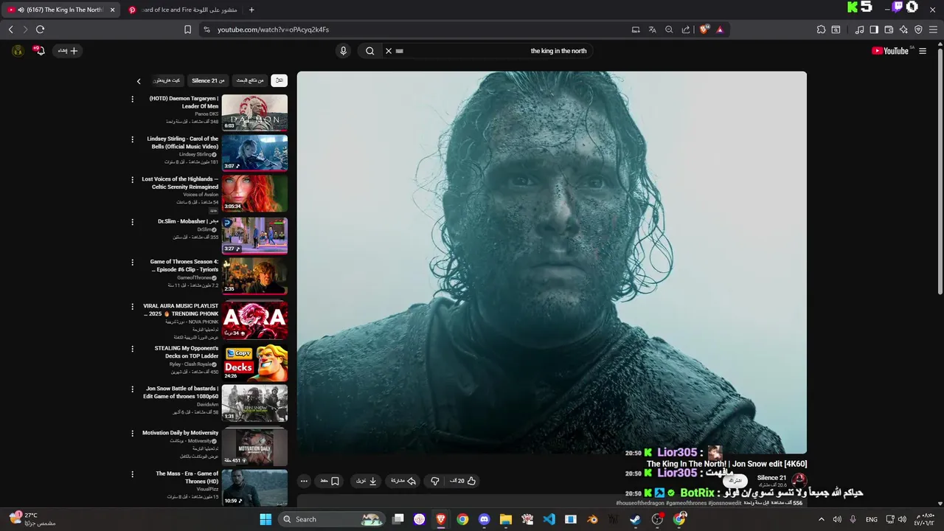Open site information icon beside the URL
Viewport: 944px width, 531px height.
point(206,29)
